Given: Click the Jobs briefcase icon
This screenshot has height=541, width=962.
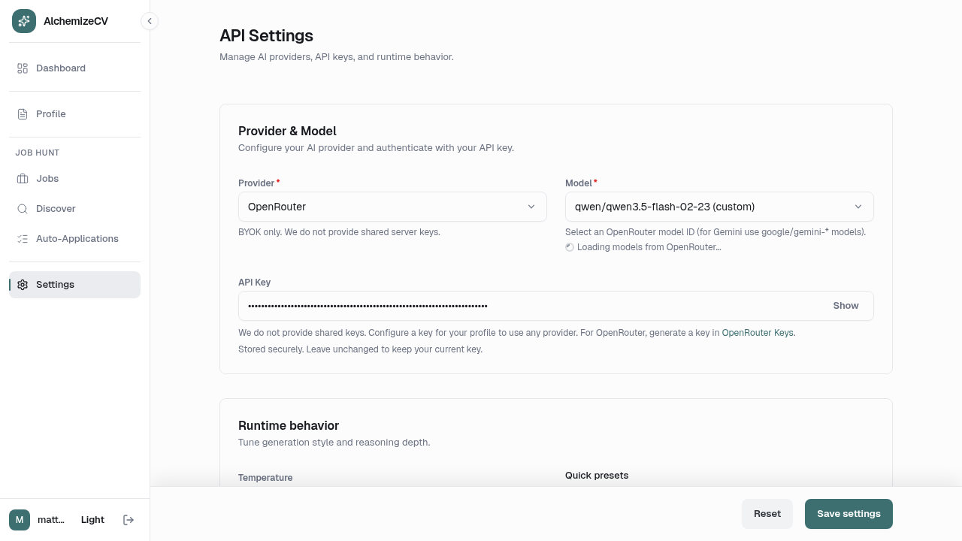Looking at the screenshot, I should [x=23, y=178].
